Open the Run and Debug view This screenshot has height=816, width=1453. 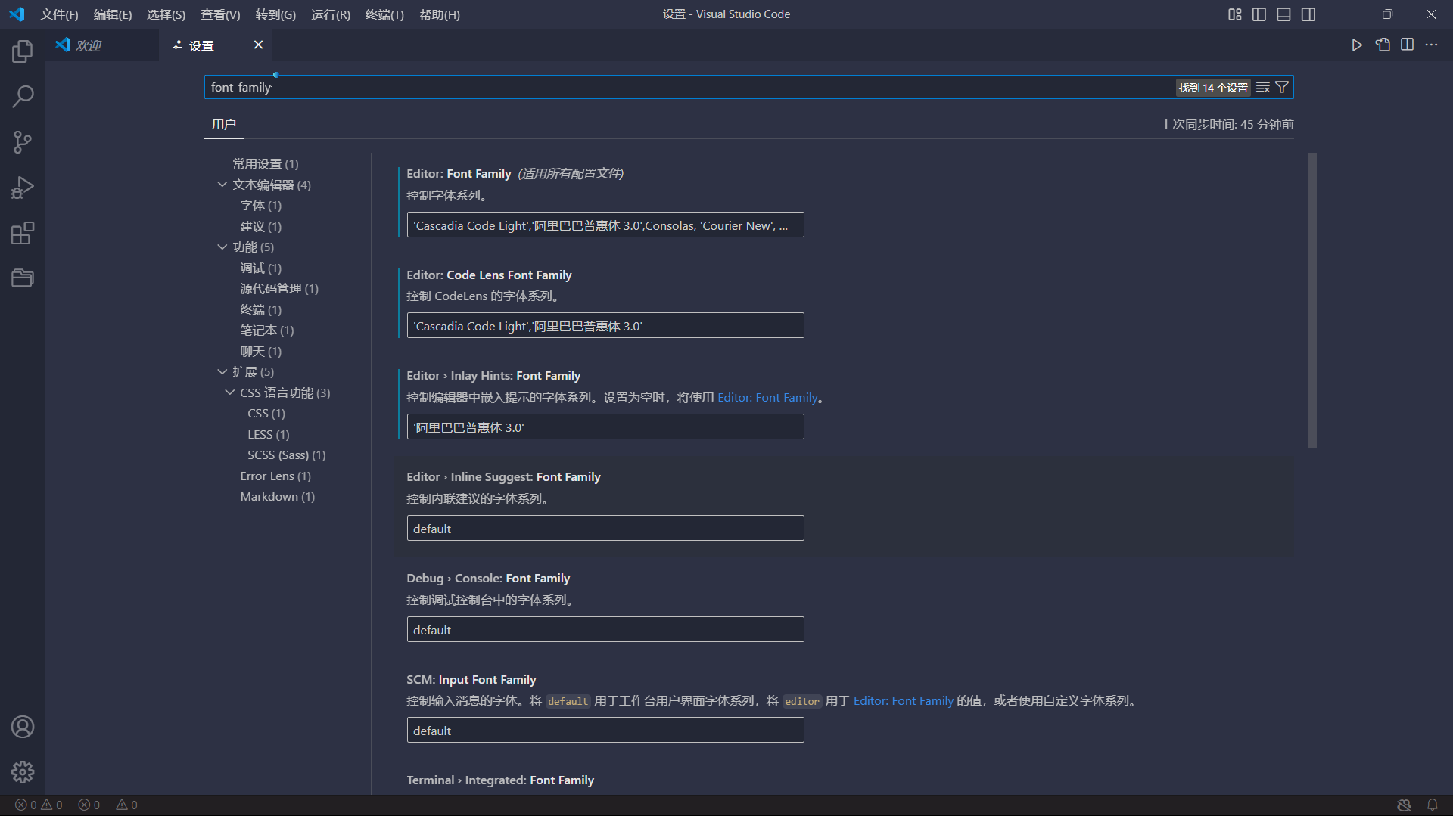pos(23,188)
